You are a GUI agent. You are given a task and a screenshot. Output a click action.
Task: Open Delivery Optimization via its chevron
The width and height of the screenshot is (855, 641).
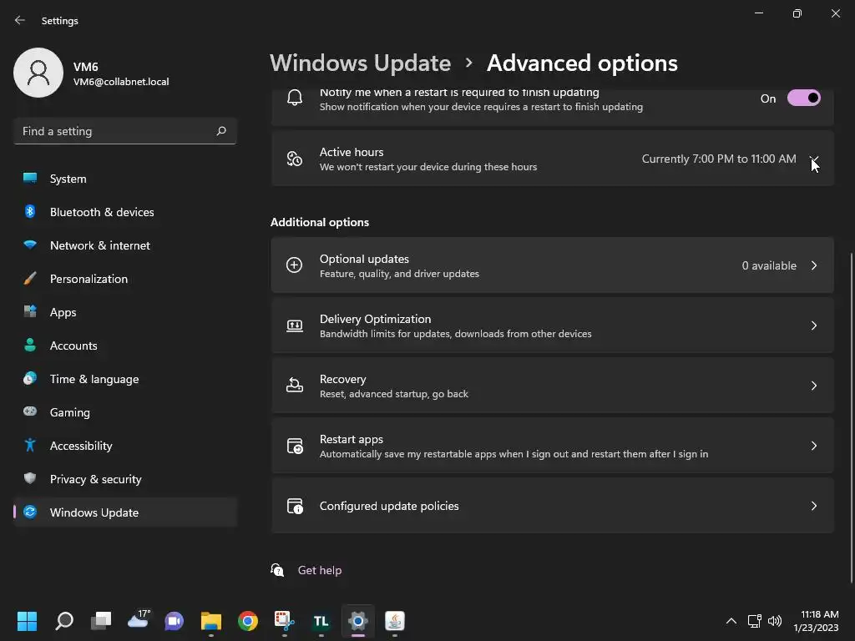813,326
